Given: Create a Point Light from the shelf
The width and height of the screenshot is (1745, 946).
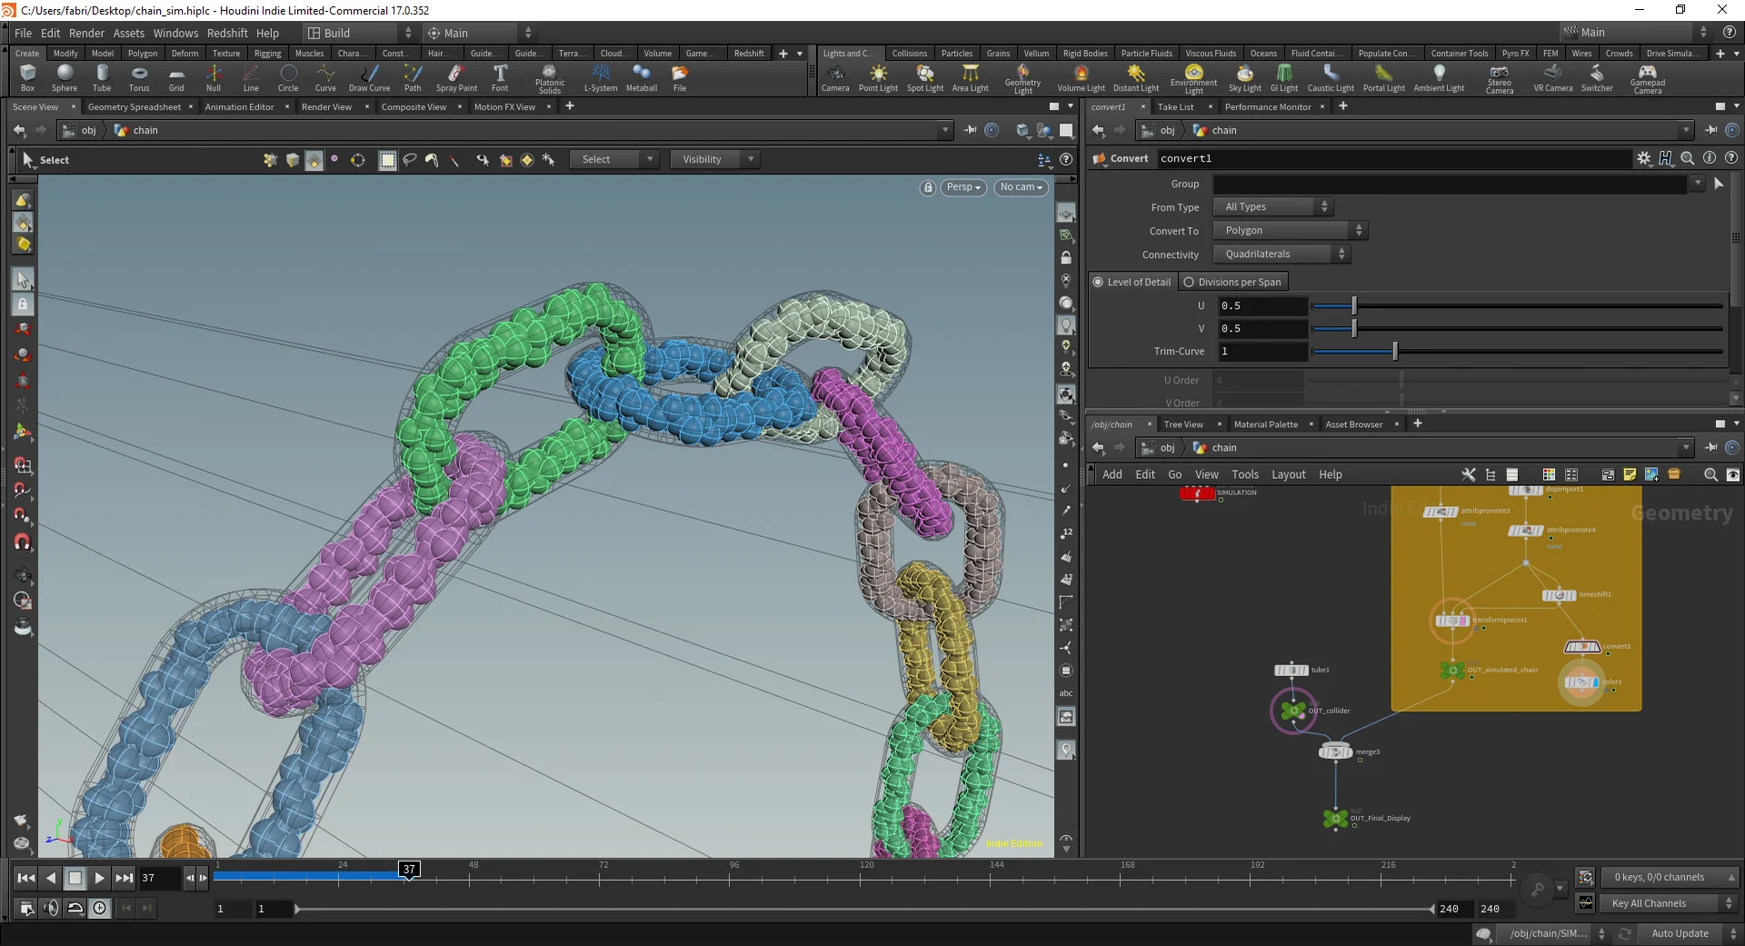Looking at the screenshot, I should 878,77.
